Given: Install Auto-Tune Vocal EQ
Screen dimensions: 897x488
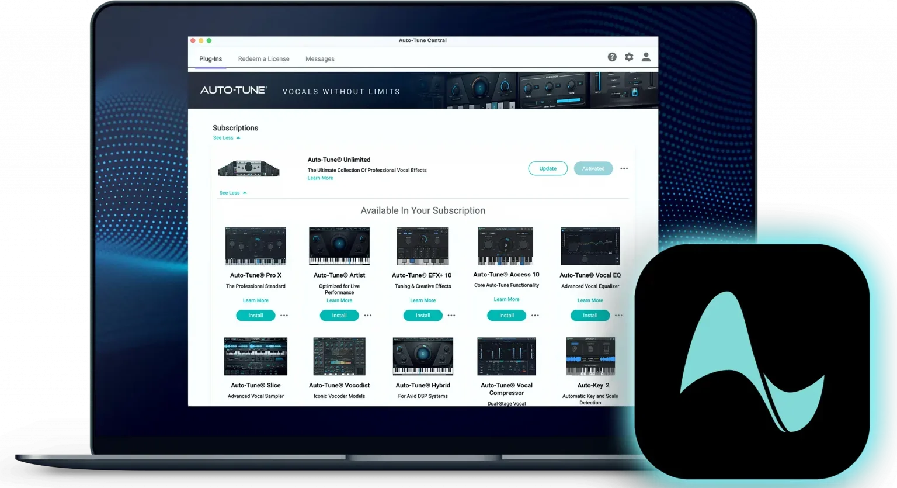Looking at the screenshot, I should coord(590,316).
